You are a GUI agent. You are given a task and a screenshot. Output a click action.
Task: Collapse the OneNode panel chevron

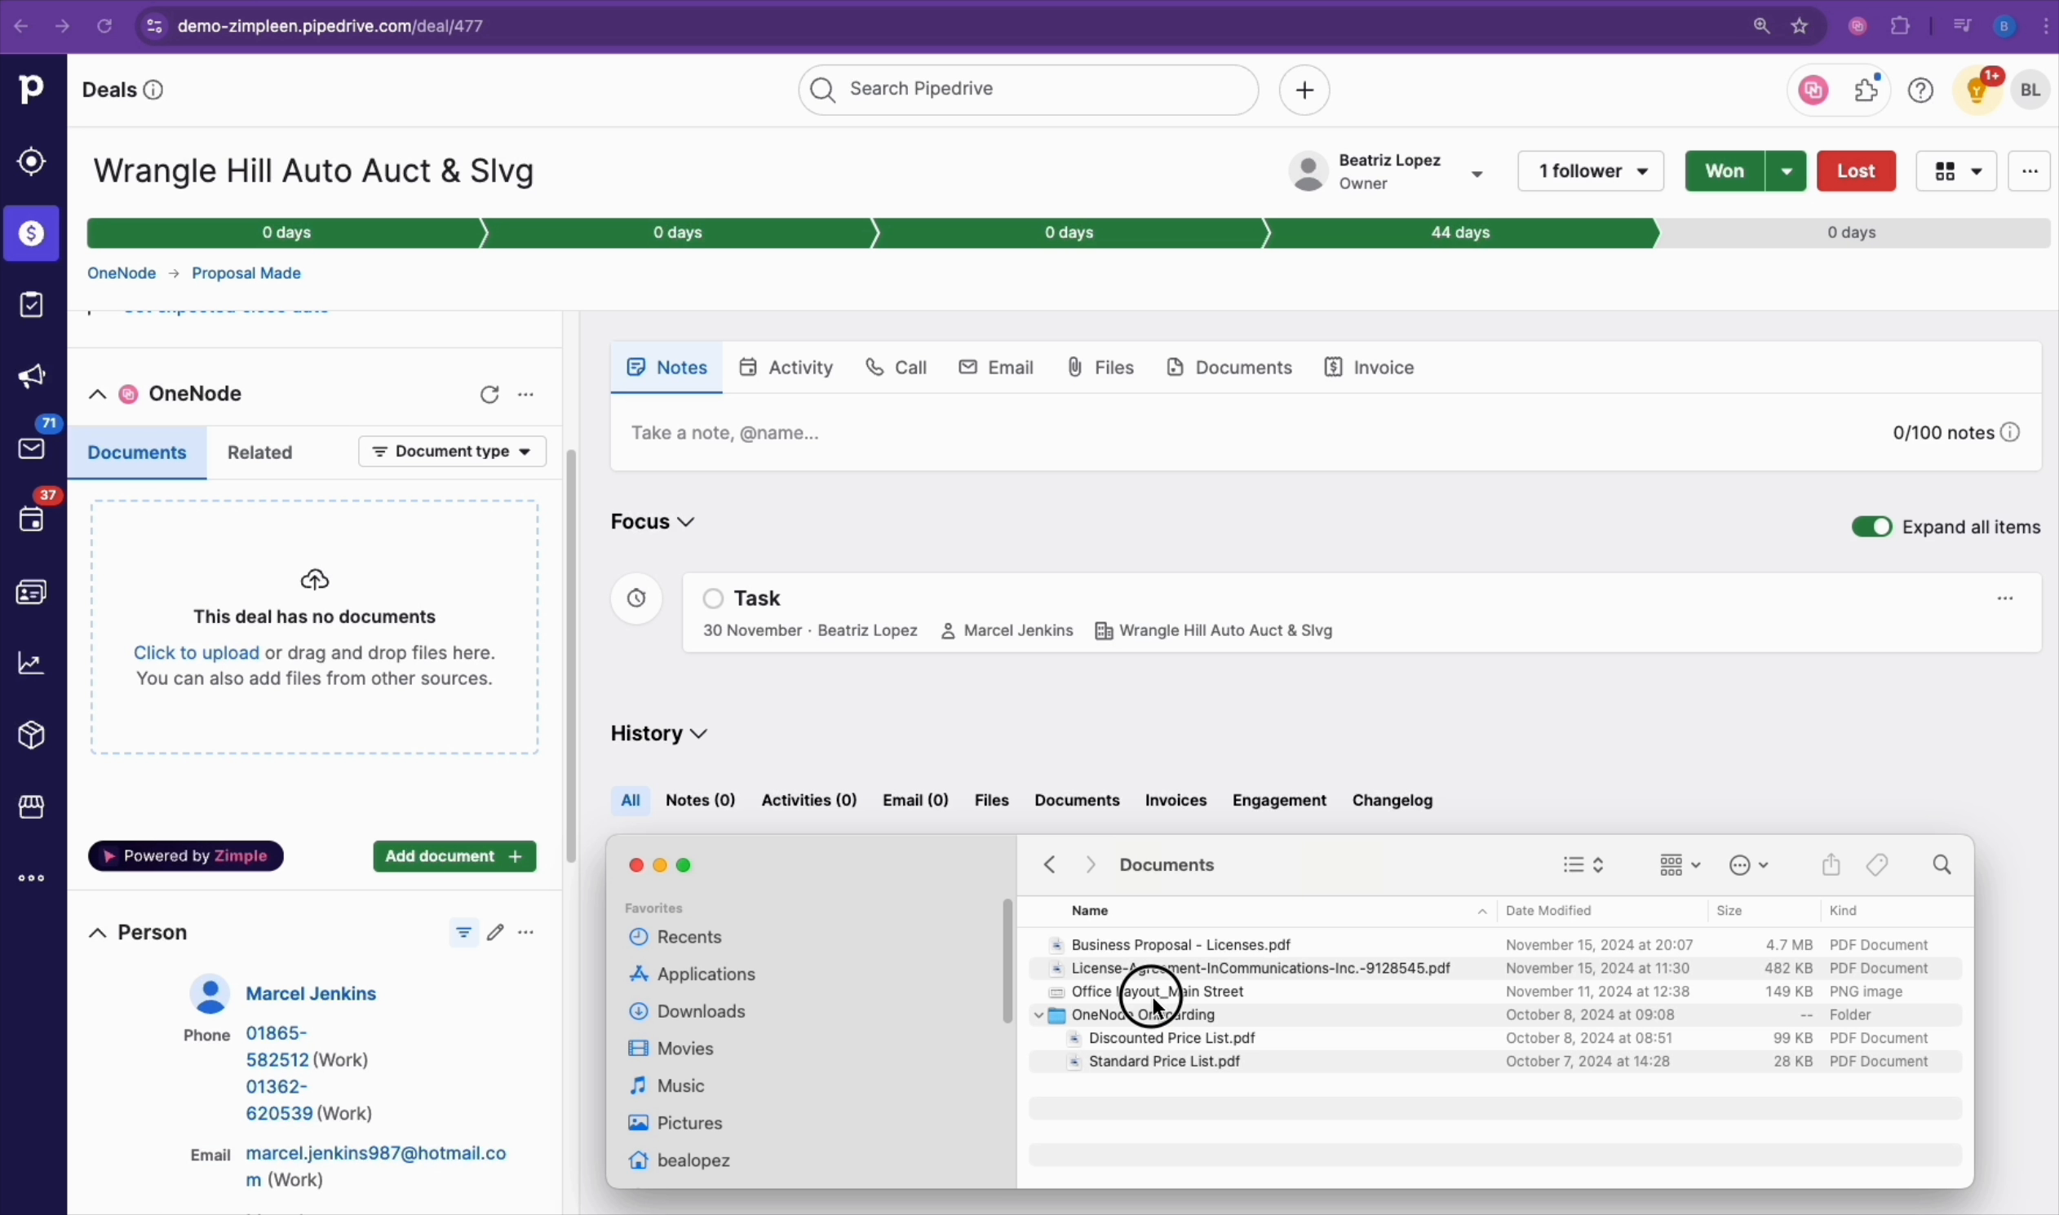[x=97, y=395]
